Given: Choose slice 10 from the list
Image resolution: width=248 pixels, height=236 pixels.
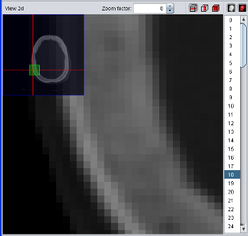Looking at the screenshot, I should 232,106.
